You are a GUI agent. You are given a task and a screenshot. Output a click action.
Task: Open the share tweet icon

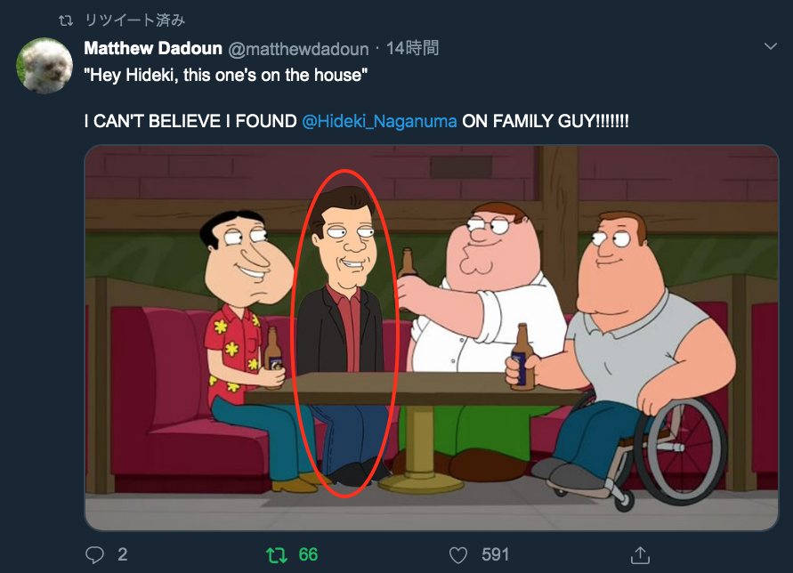pyautogui.click(x=640, y=555)
